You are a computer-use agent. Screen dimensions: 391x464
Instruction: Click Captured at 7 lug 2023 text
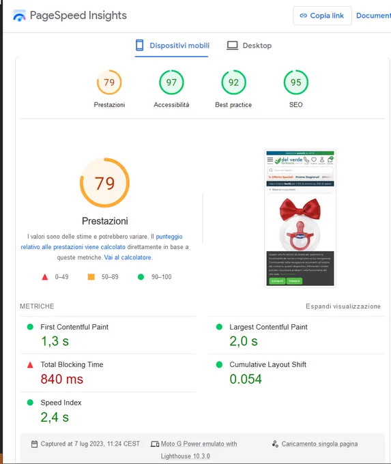point(90,444)
